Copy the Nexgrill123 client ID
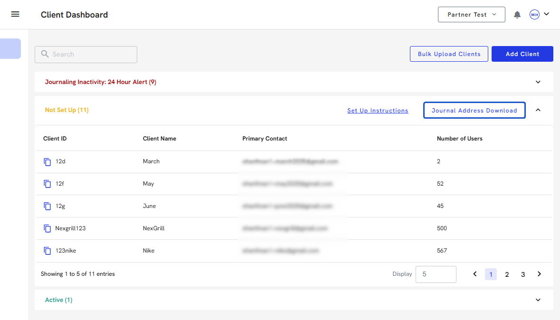Viewport: 560px width, 320px height. click(47, 228)
